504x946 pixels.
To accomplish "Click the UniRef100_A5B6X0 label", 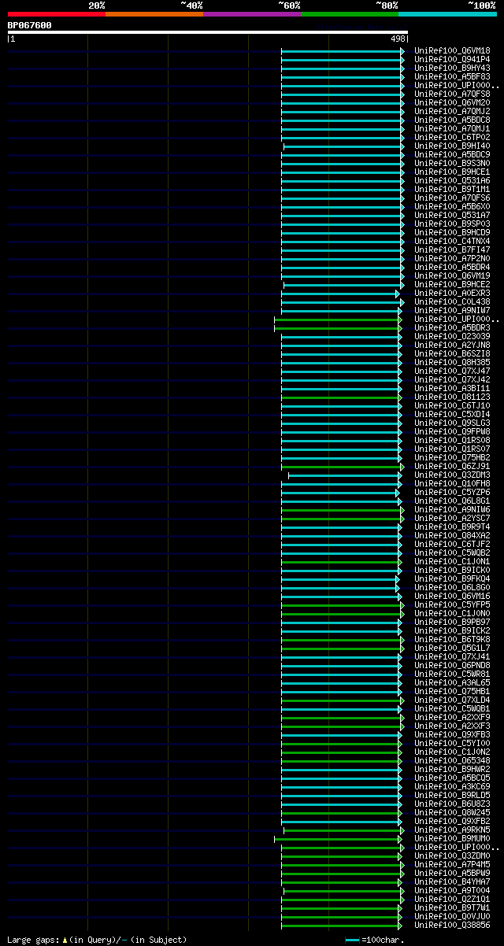I will tap(452, 206).
